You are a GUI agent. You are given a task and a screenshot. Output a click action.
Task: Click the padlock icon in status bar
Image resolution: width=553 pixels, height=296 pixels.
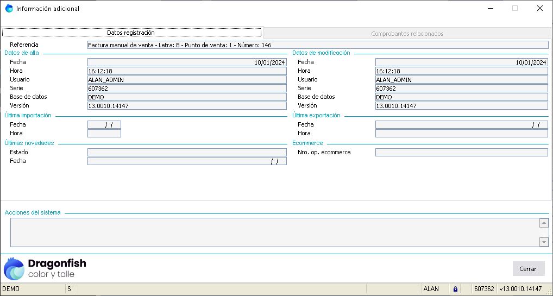click(455, 289)
